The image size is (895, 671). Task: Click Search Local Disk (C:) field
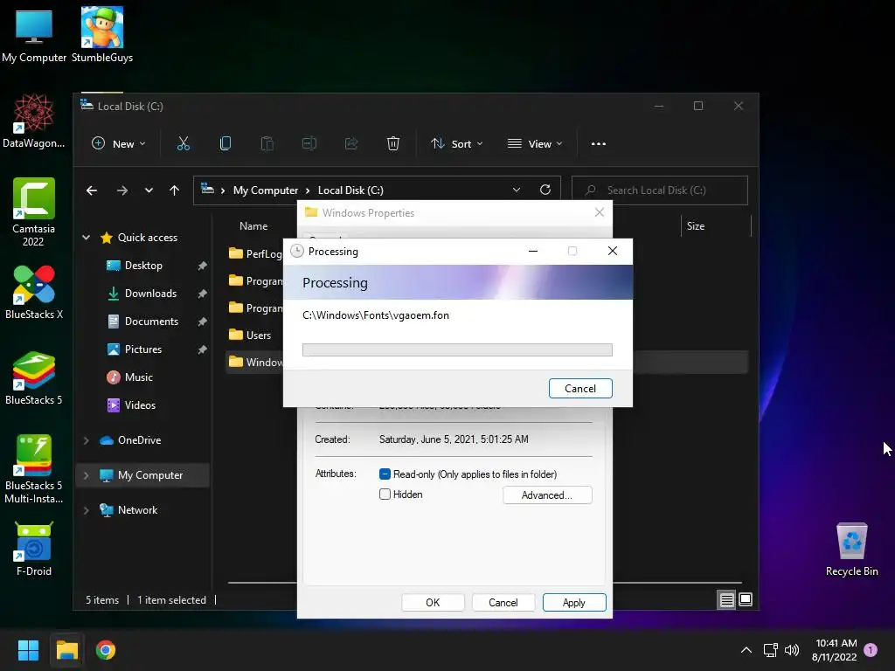[660, 190]
